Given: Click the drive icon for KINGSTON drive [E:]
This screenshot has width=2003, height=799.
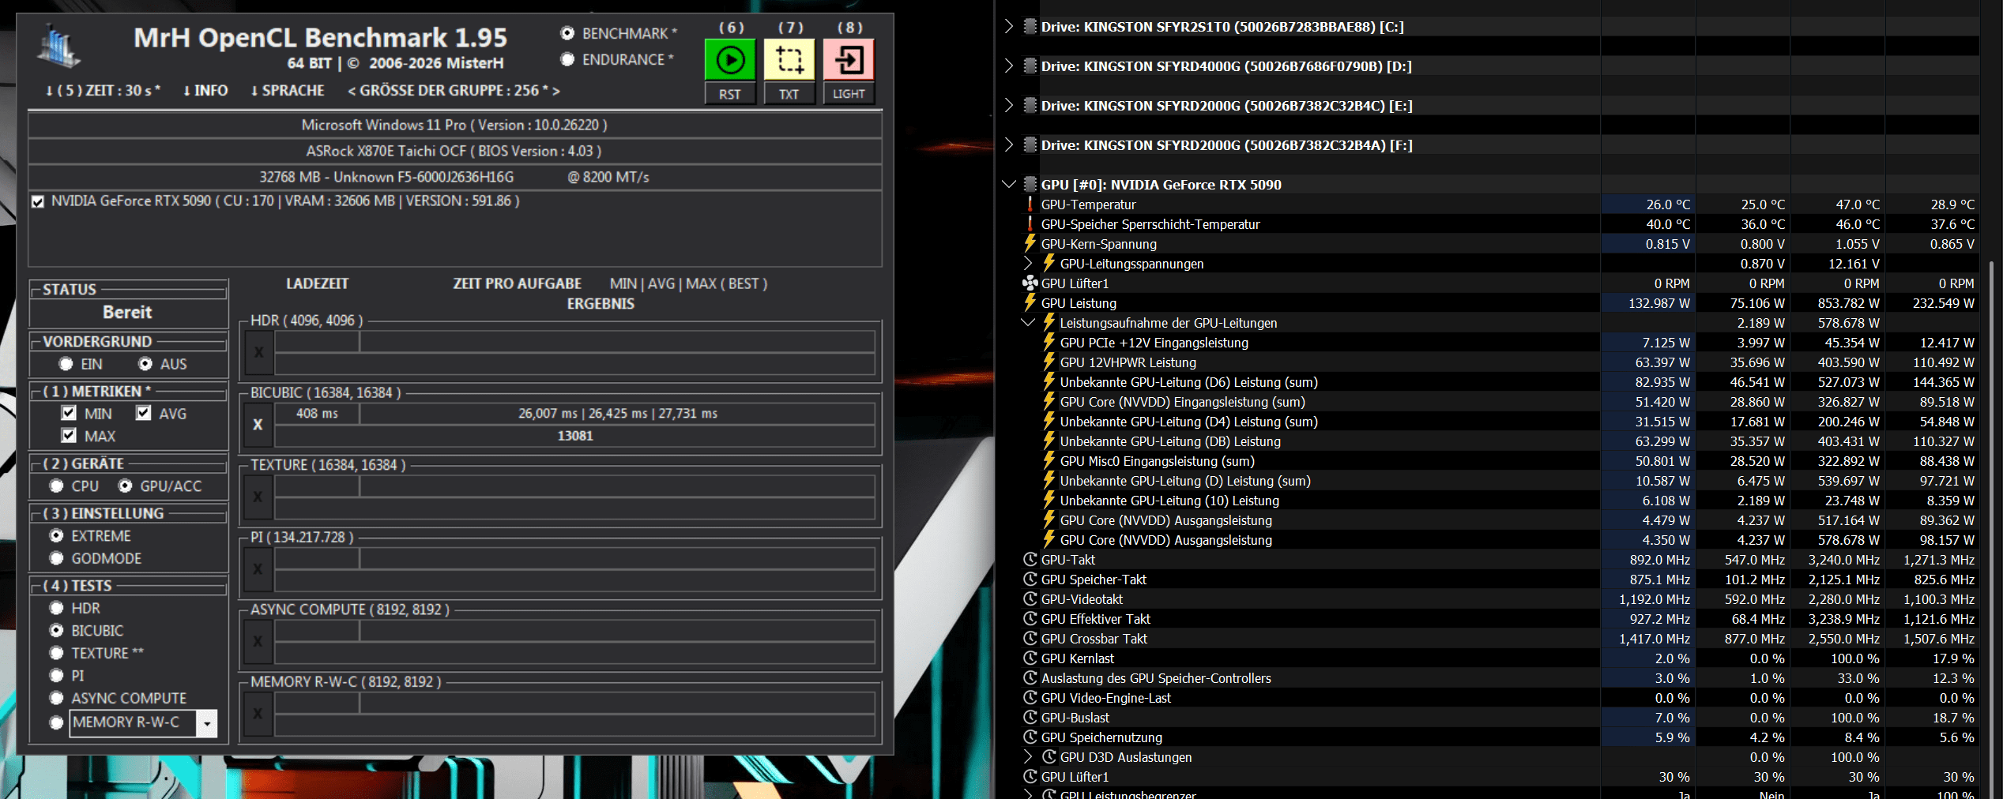Looking at the screenshot, I should [x=1030, y=106].
